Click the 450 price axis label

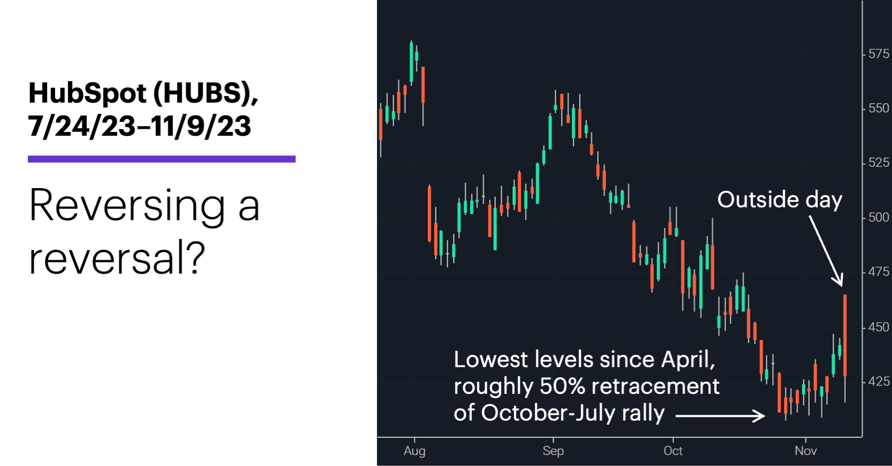click(x=879, y=327)
